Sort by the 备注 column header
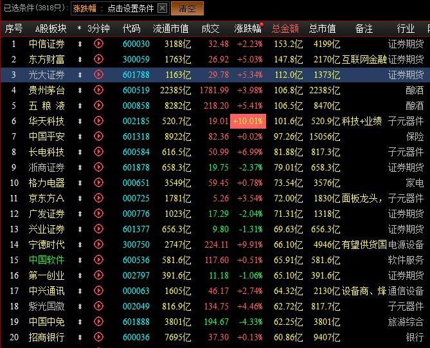430x348 pixels. tap(364, 28)
